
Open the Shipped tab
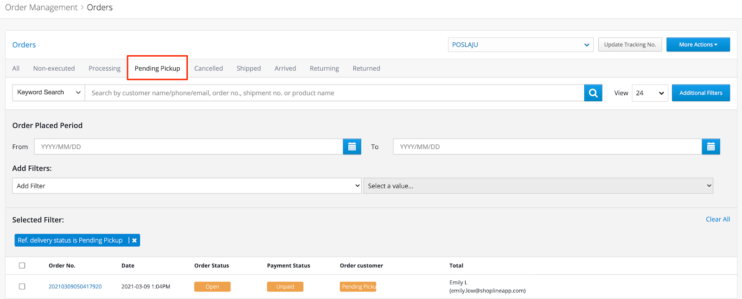[249, 68]
